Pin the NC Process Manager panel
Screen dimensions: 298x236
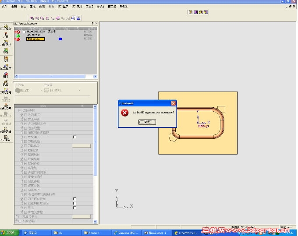(x=92, y=23)
